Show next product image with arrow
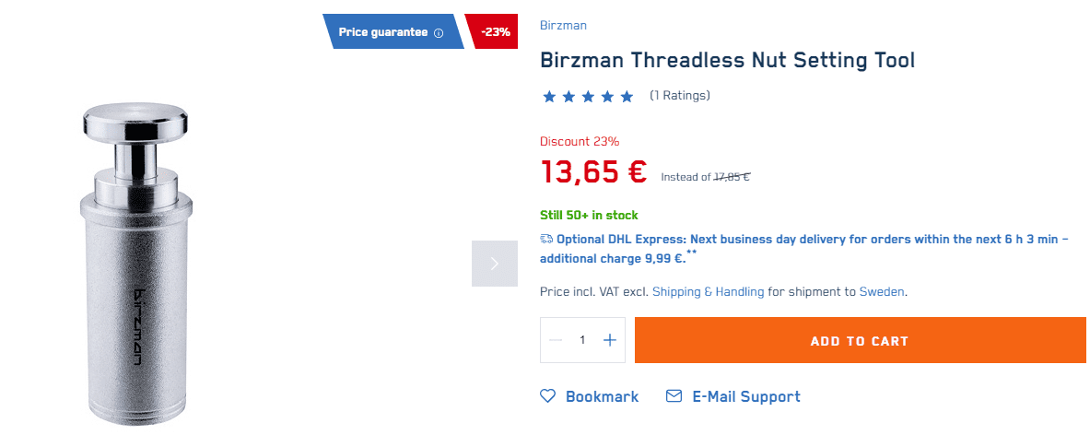Viewport: 1090px width, 435px height. 495,264
